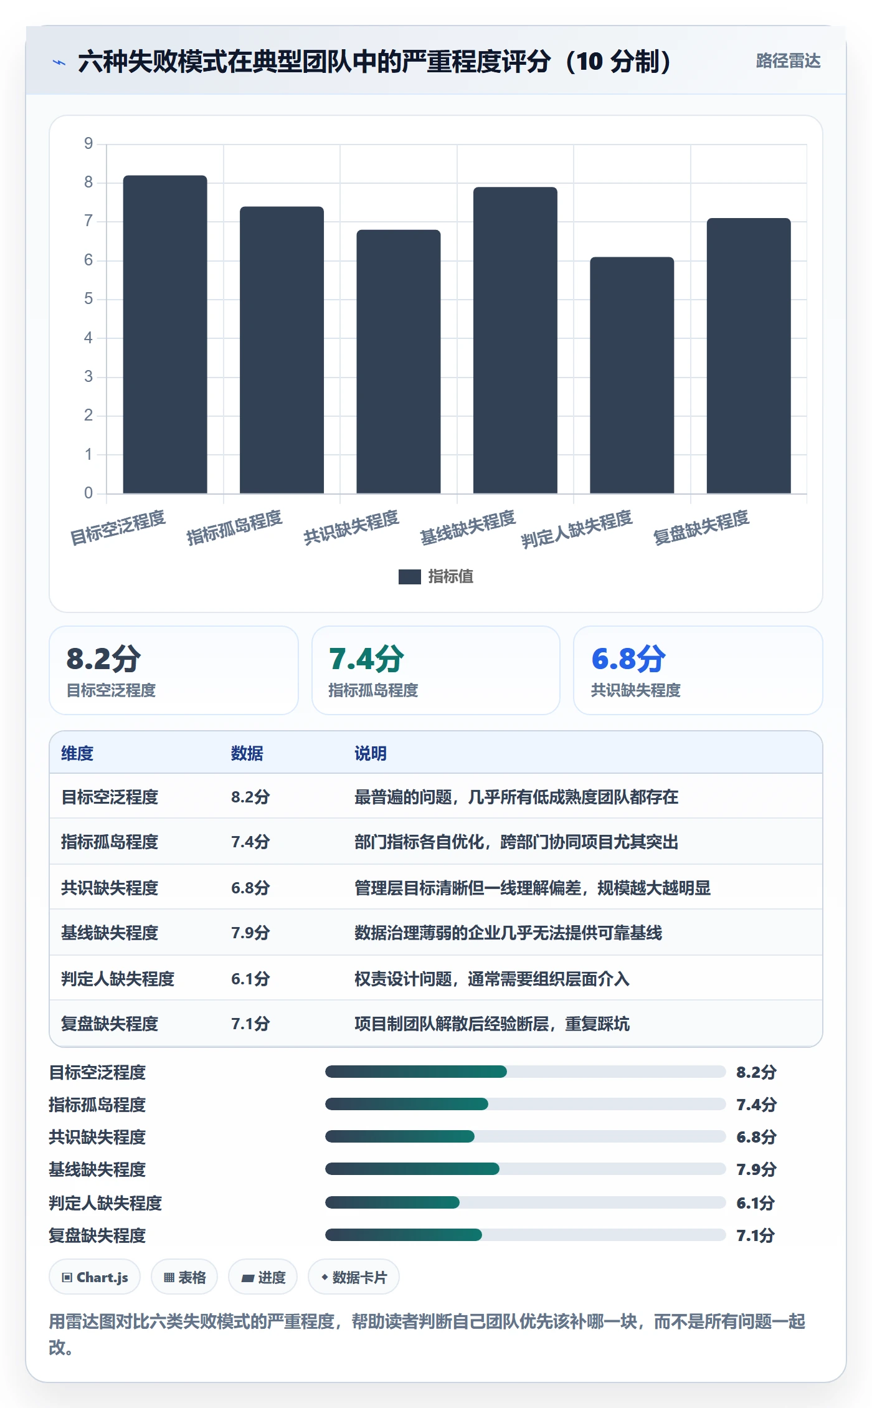Click the 6.1分 cell in the table
This screenshot has width=872, height=1408.
(250, 979)
